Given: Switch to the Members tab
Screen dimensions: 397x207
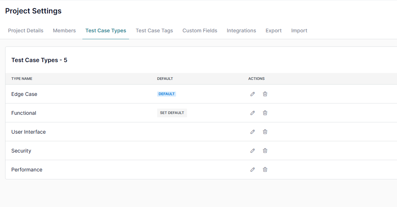Looking at the screenshot, I should [64, 31].
